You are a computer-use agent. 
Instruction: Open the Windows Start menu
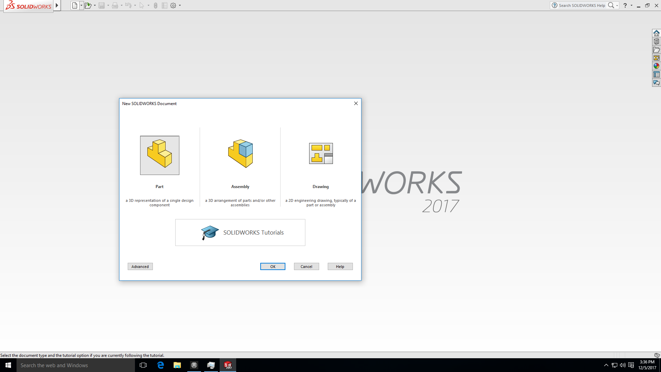tap(7, 365)
